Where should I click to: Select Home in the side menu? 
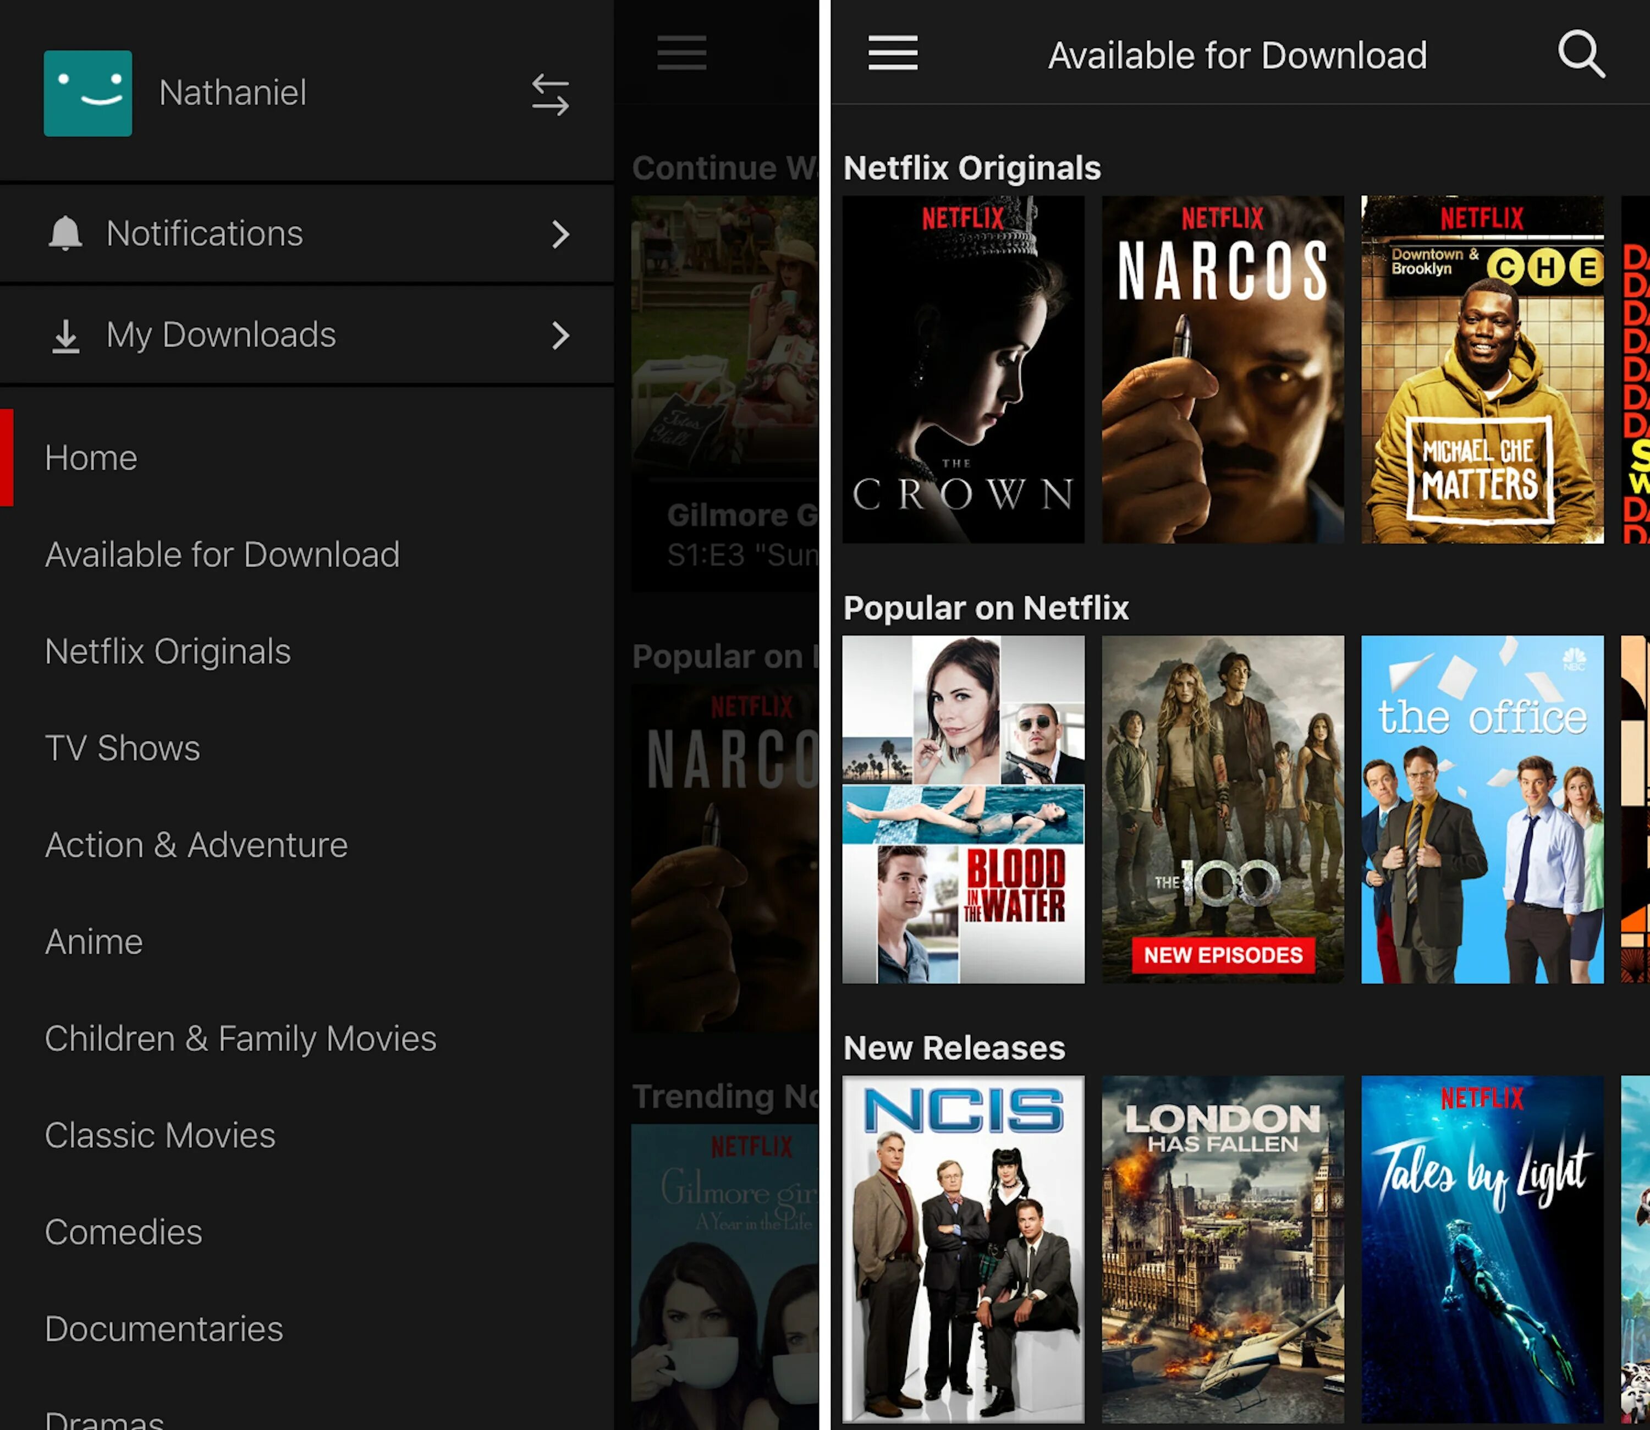coord(91,458)
